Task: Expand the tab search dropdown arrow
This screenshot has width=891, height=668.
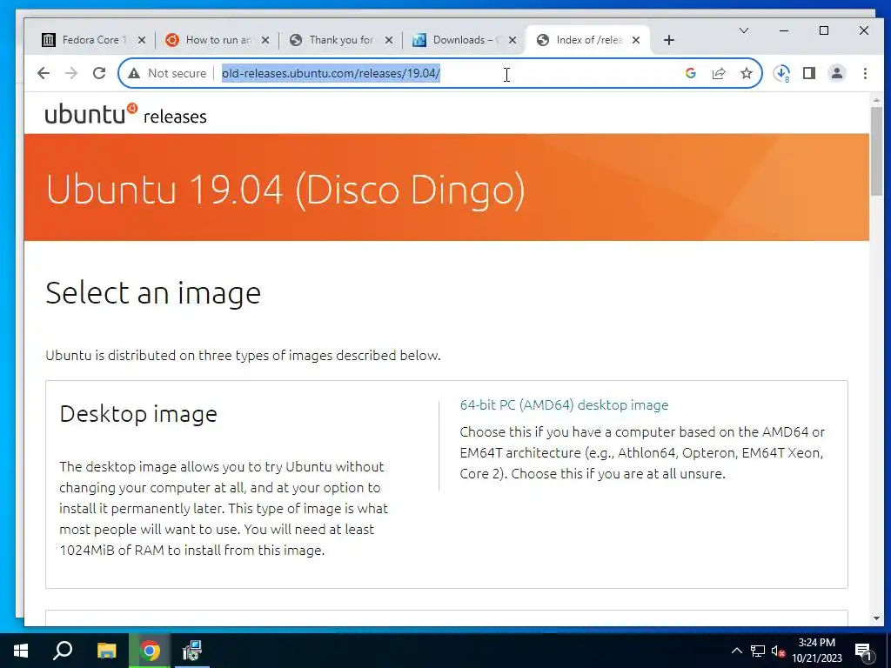Action: pos(744,30)
